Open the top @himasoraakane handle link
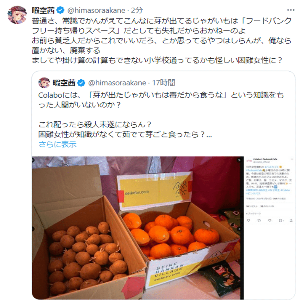300x300 pixels. click(96, 10)
